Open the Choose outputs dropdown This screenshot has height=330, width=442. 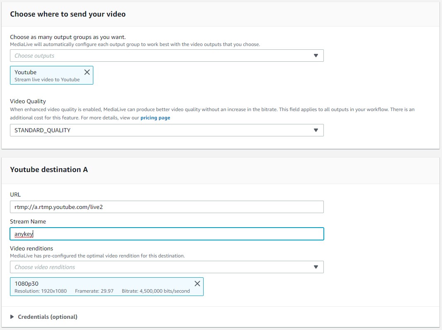(167, 56)
